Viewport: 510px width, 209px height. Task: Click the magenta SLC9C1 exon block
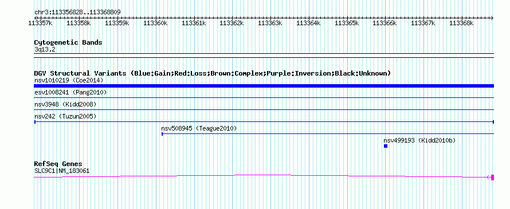pos(493,177)
